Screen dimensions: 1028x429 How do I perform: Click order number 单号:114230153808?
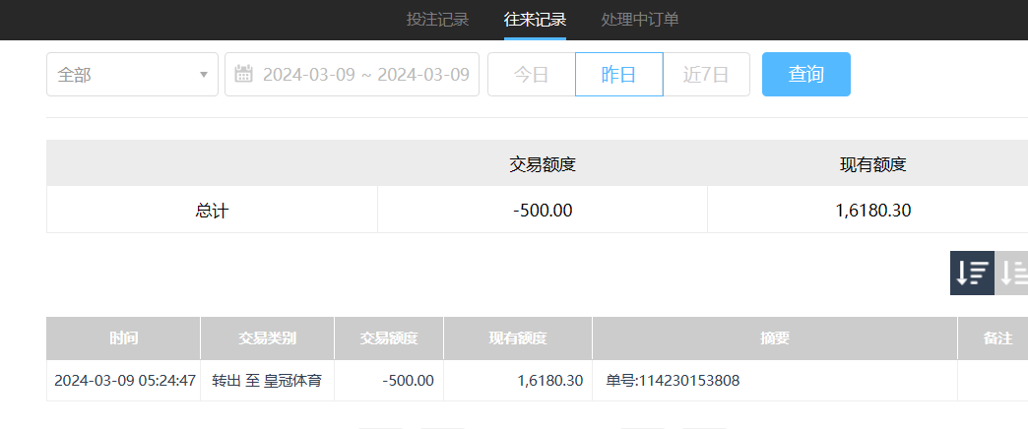(x=673, y=381)
